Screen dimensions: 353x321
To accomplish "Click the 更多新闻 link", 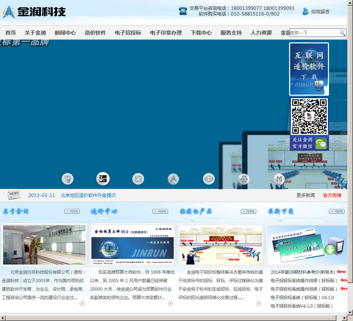I will click(x=305, y=195).
